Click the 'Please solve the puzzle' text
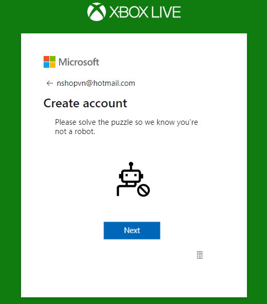 tap(126, 122)
